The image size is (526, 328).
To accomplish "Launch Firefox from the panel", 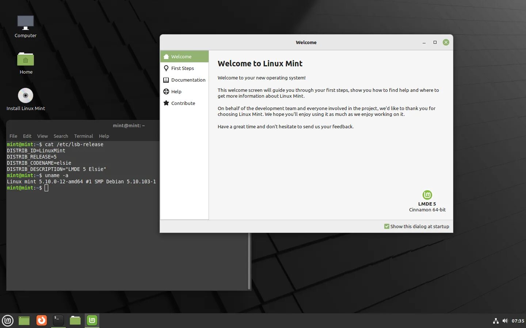I will point(42,320).
